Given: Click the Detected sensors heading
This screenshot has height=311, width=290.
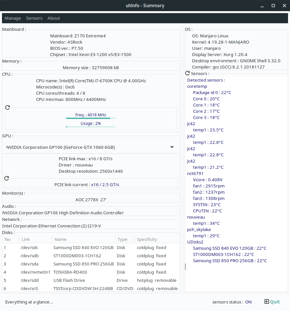Looking at the screenshot, I should point(206,80).
